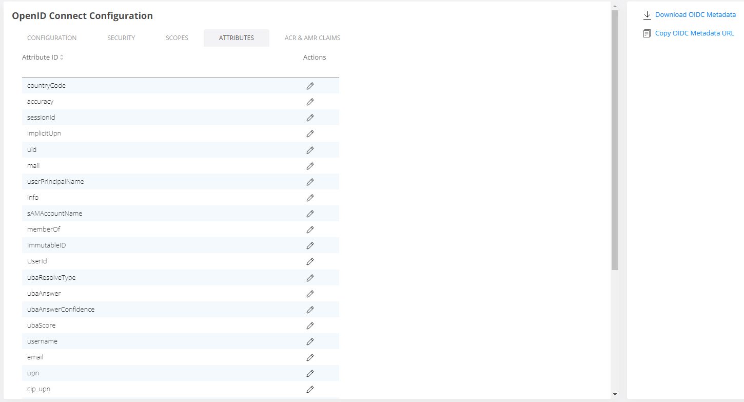This screenshot has height=402, width=744.
Task: Click Download OIDC Metadata link
Action: pyautogui.click(x=695, y=15)
